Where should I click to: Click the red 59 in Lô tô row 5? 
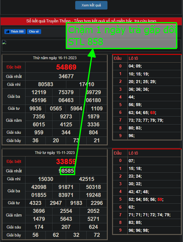pyautogui.click(x=160, y=199)
